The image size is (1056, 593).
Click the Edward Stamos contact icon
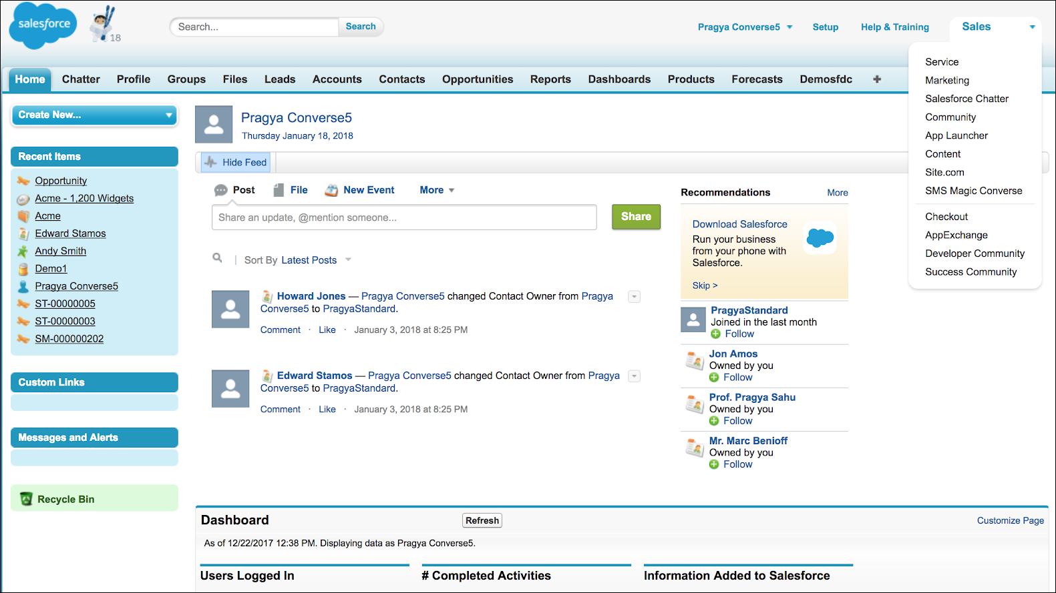[23, 233]
